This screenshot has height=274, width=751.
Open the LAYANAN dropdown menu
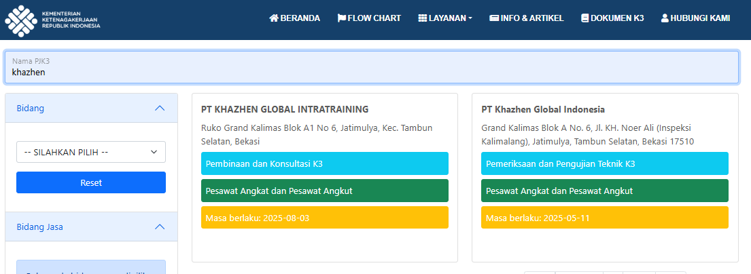tap(445, 18)
